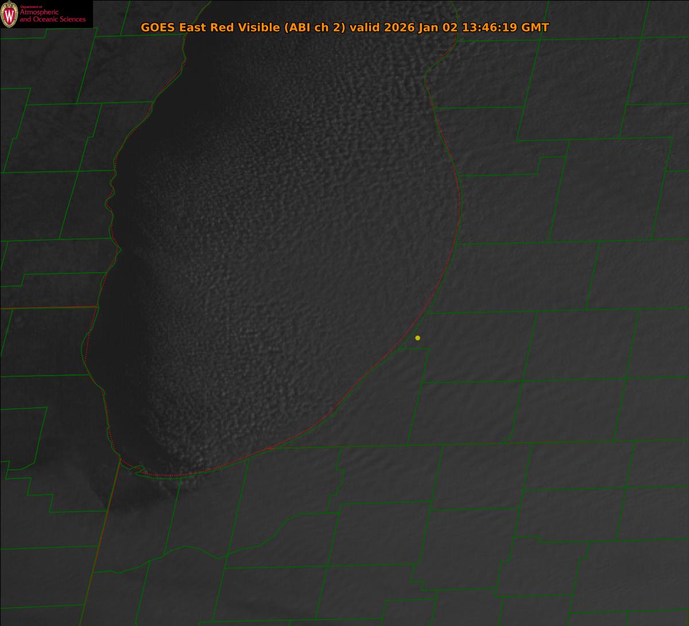Click the "GMT" timezone label
689x626 pixels.
click(x=535, y=28)
